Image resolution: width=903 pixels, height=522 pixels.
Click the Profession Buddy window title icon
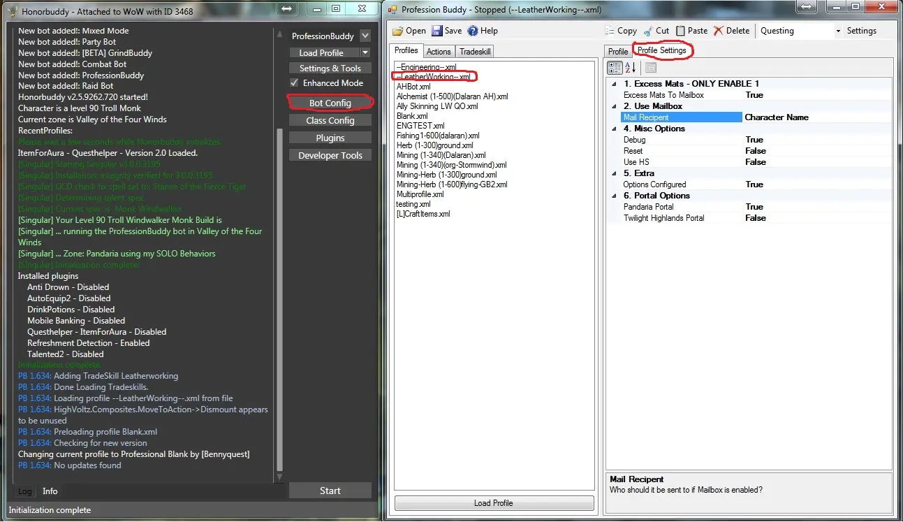point(392,10)
